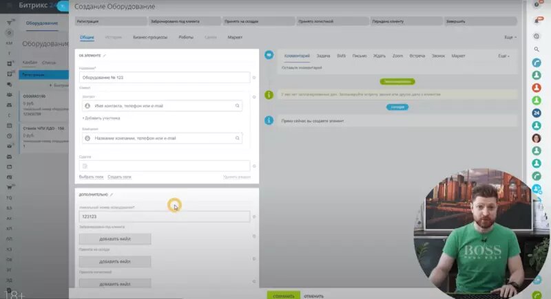Screen dimensions: 551x299
Task: Open the Список view in background page
Action: 48,63
